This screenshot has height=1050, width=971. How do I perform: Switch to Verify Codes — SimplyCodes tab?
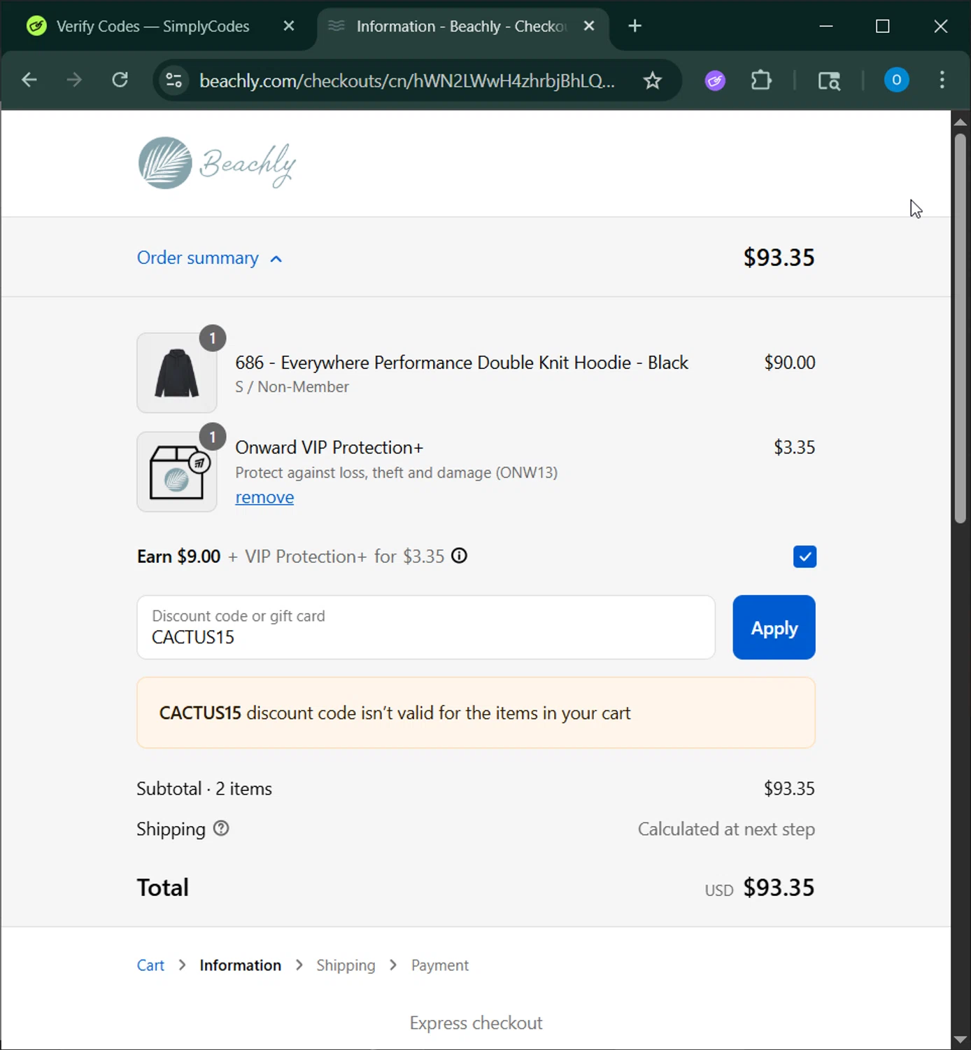[153, 27]
